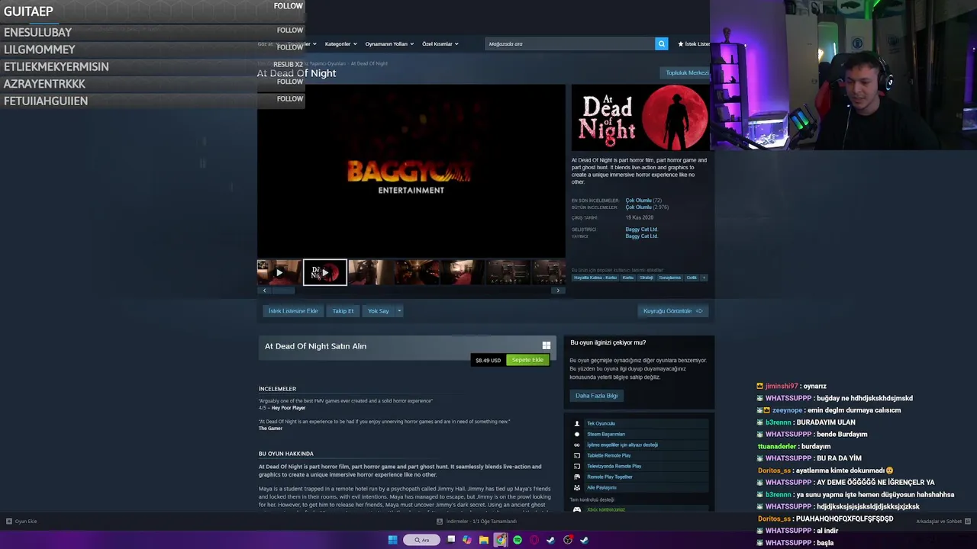Click the Mağazada ara search field

pyautogui.click(x=570, y=44)
